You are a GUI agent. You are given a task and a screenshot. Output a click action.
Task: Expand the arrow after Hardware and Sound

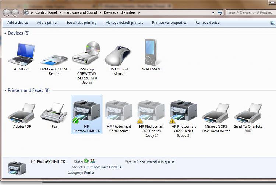[100, 12]
